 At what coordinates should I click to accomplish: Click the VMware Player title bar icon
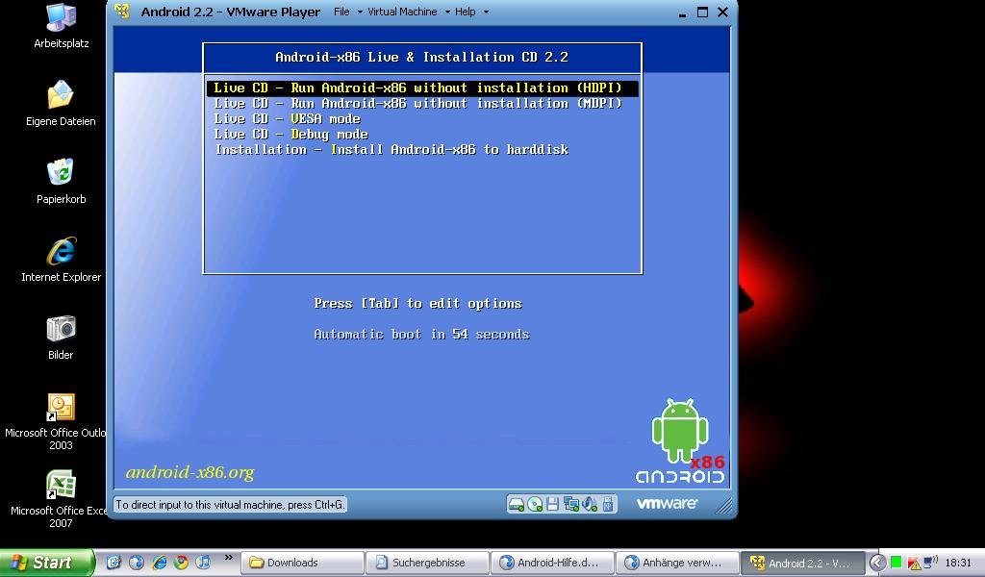click(x=122, y=12)
